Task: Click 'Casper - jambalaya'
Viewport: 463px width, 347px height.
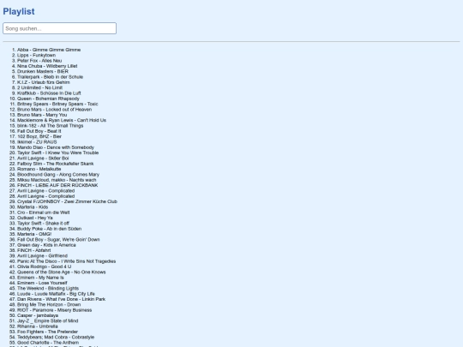Action: [38, 315]
